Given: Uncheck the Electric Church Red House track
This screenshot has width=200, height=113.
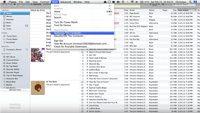Looking at the screenshot, I should (87, 52).
